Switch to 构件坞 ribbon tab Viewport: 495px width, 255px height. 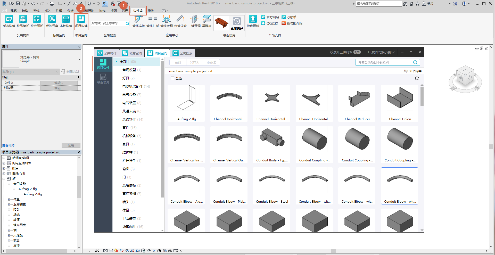pos(138,11)
